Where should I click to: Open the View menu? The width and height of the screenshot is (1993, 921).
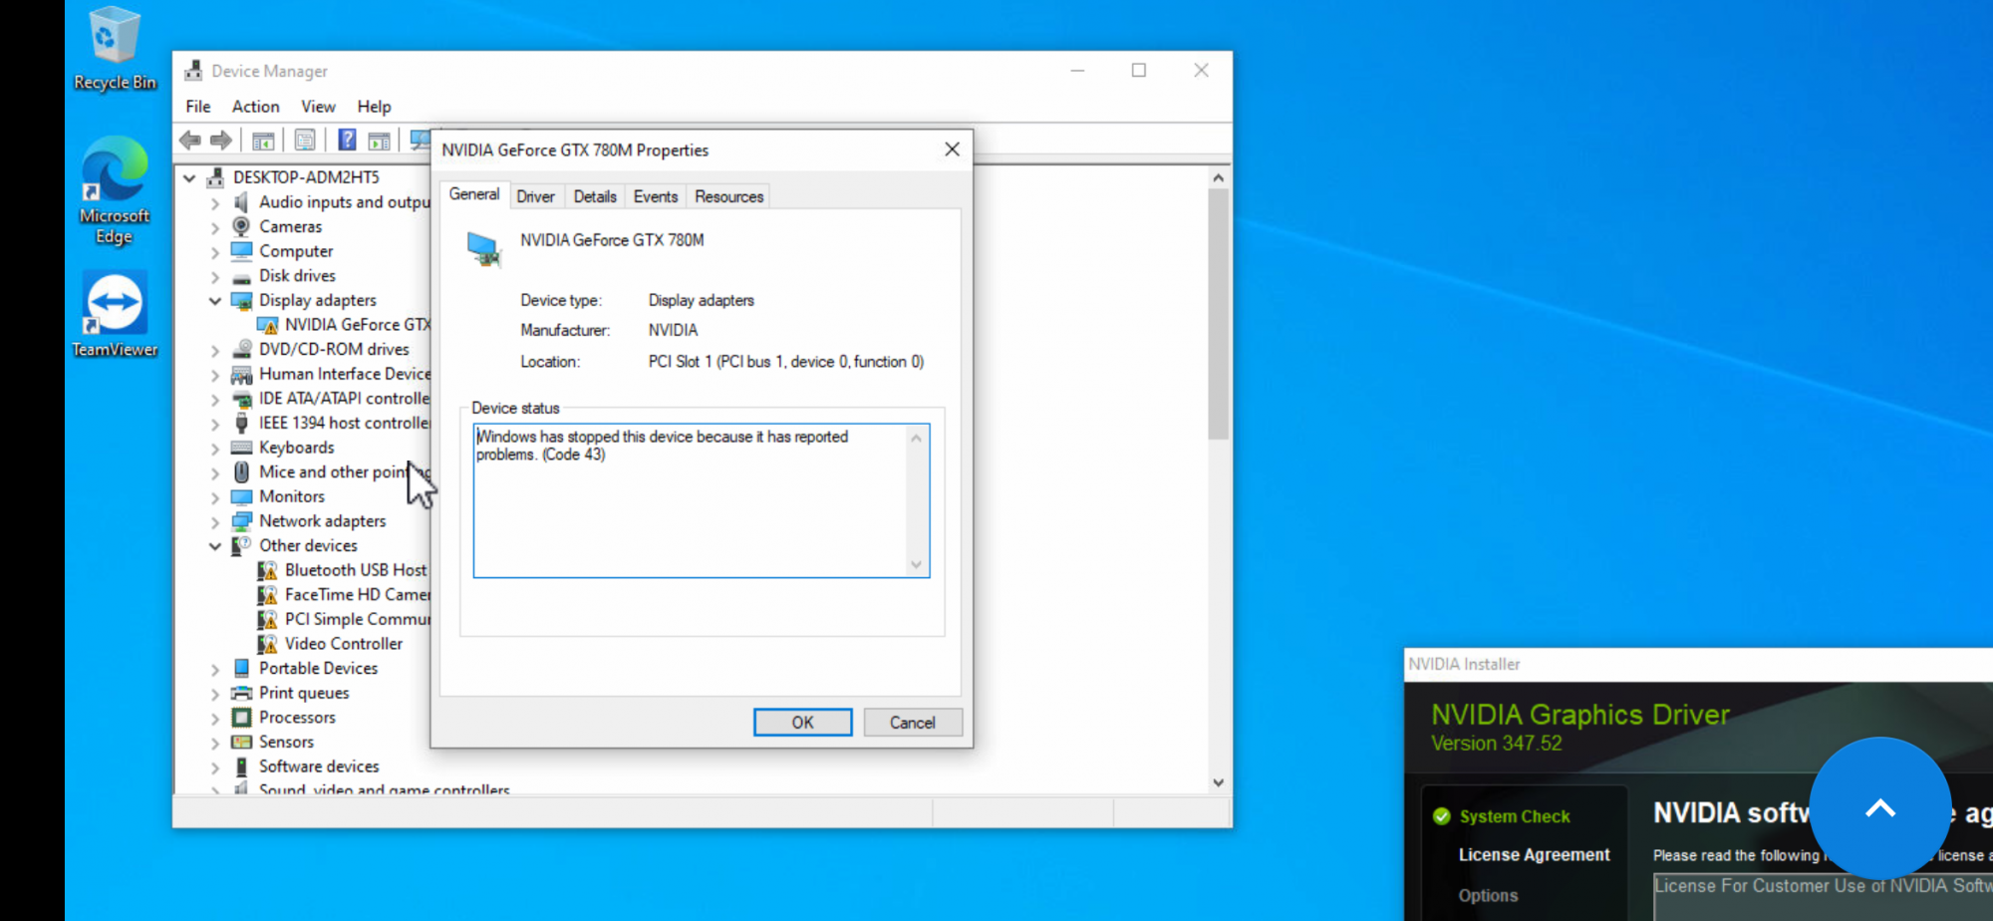click(x=319, y=107)
